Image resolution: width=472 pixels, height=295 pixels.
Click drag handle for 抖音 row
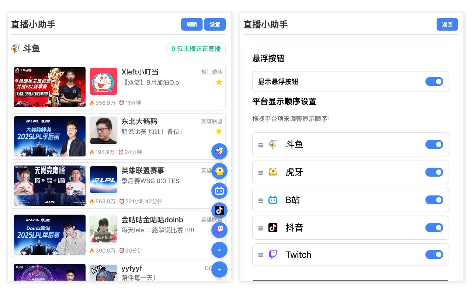click(x=261, y=228)
